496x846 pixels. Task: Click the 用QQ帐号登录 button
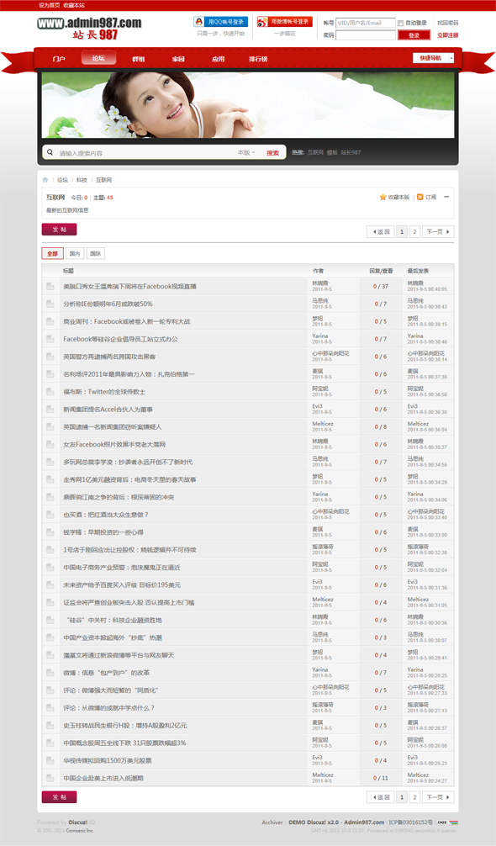point(221,22)
